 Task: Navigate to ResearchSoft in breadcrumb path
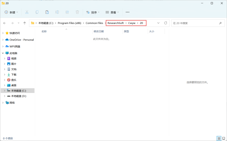[116, 23]
